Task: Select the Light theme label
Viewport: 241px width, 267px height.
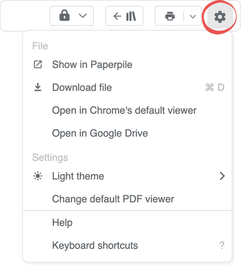Action: pyautogui.click(x=78, y=176)
